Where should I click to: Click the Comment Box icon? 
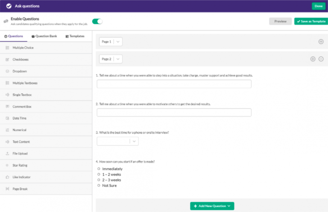click(7, 106)
